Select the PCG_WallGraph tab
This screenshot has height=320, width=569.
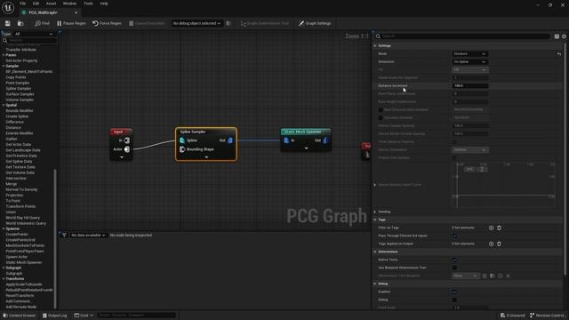(43, 12)
